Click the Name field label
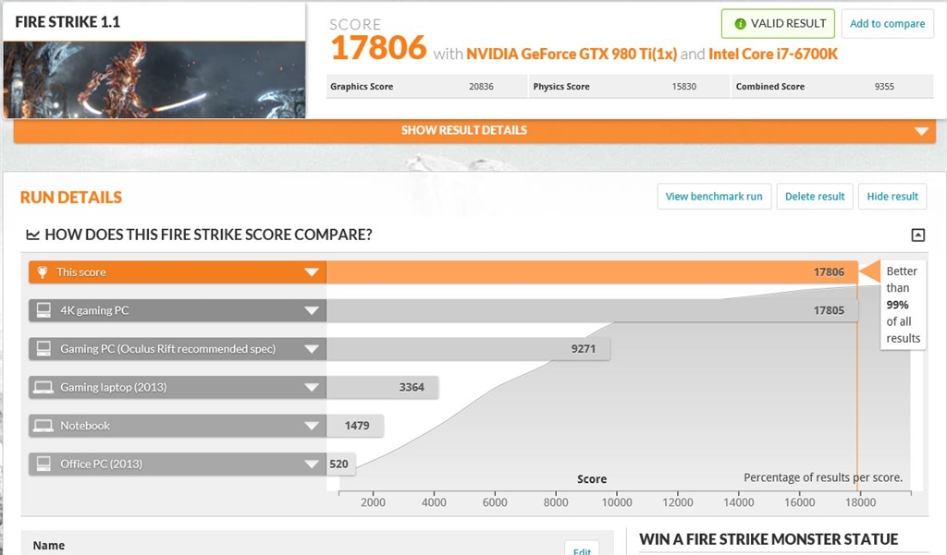947x555 pixels. (x=49, y=546)
